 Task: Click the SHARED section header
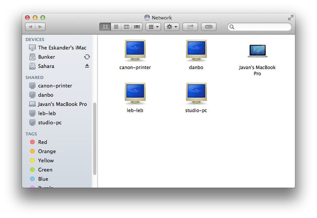tap(34, 78)
